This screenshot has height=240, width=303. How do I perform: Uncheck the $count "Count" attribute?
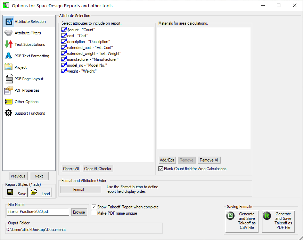pyautogui.click(x=64, y=30)
